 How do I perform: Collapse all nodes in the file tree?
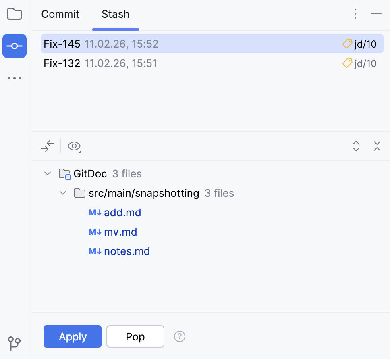[377, 146]
